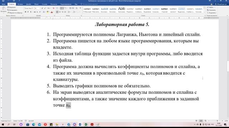
Task: Toggle Bold formatting
Action: pos(25,12)
